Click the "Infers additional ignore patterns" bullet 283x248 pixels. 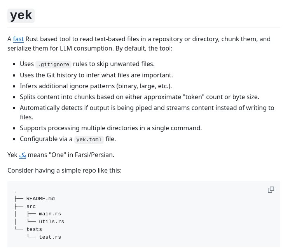pos(96,86)
